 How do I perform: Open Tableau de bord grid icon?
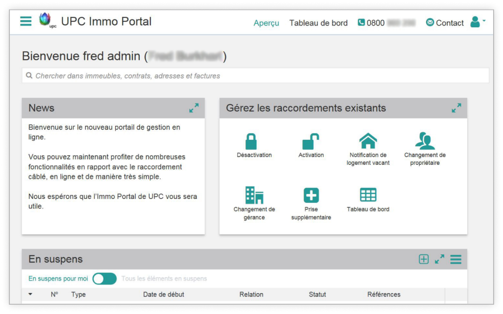click(368, 195)
